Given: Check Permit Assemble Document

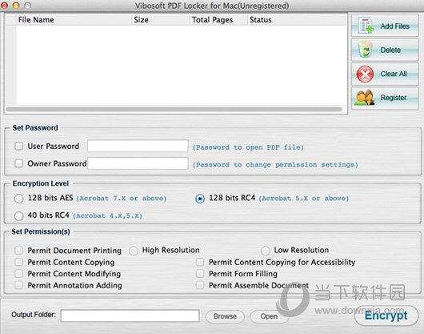Looking at the screenshot, I should [x=200, y=285].
